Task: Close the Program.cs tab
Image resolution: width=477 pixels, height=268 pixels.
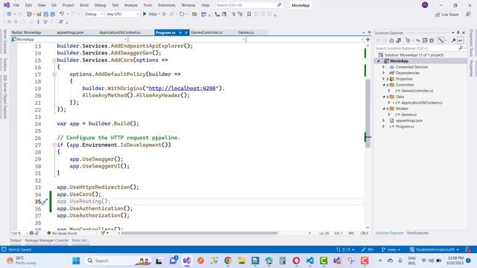Action: point(186,33)
